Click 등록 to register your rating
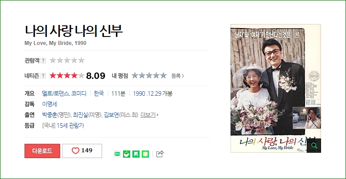 (x=177, y=76)
